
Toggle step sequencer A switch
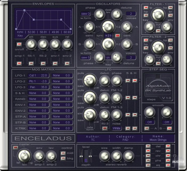tap(147, 129)
